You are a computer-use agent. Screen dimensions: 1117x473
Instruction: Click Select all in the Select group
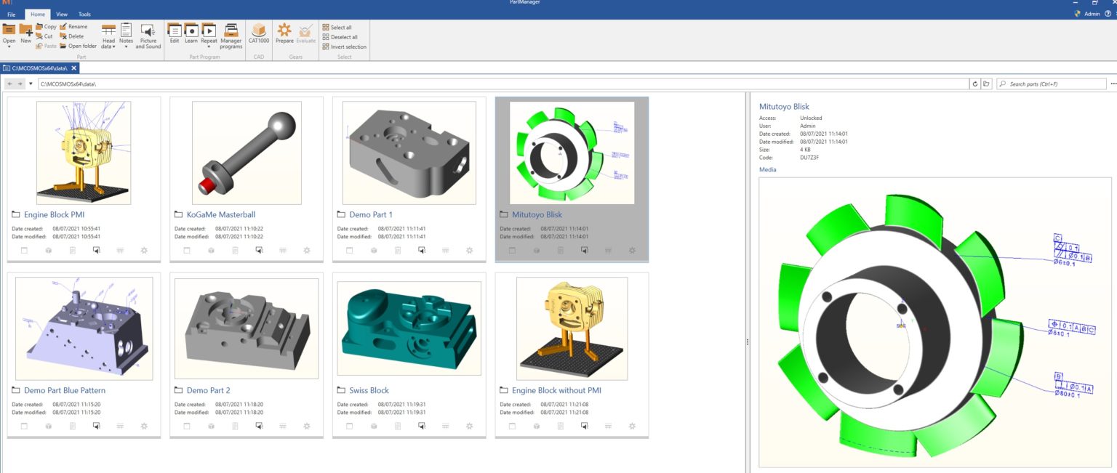tap(340, 27)
